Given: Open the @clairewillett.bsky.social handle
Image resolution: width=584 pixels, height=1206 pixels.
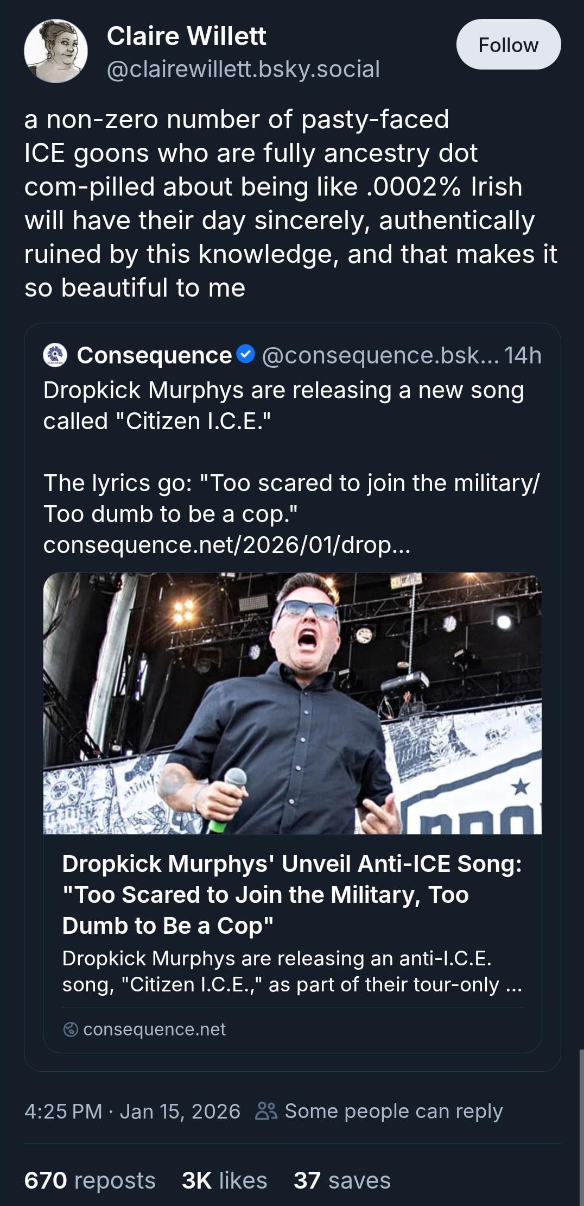Looking at the screenshot, I should click(243, 69).
